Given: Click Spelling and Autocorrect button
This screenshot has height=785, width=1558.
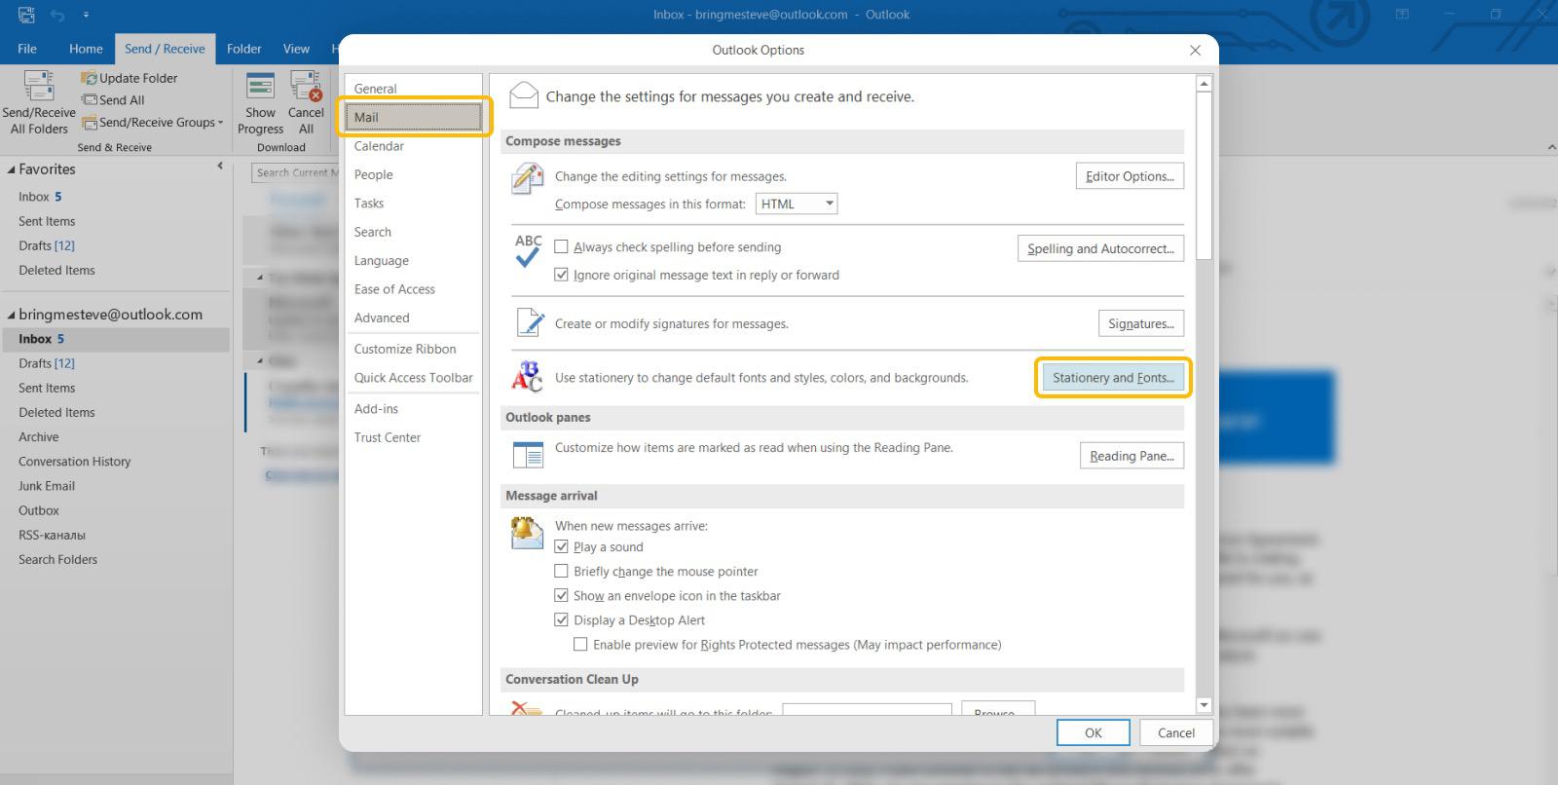Looking at the screenshot, I should point(1100,248).
